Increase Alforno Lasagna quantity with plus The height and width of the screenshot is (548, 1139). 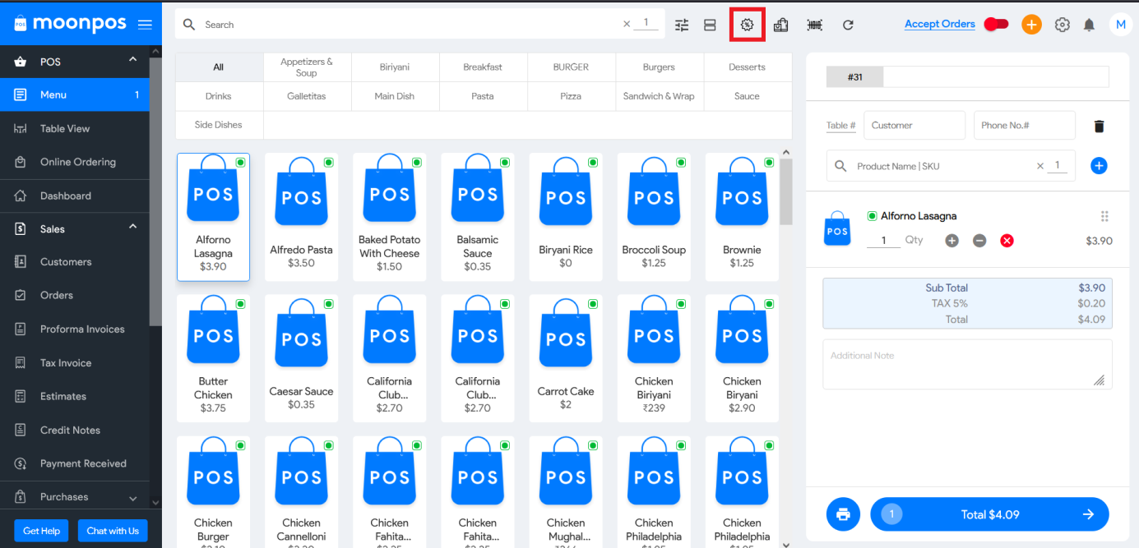point(951,241)
